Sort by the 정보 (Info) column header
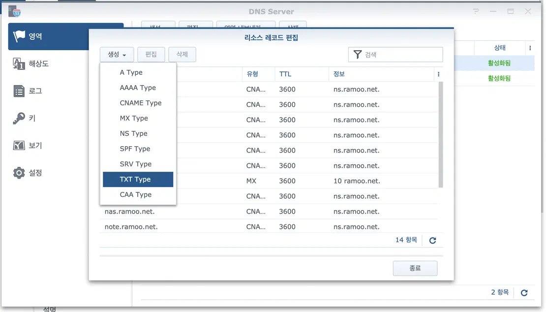The height and width of the screenshot is (312, 546). pyautogui.click(x=381, y=74)
